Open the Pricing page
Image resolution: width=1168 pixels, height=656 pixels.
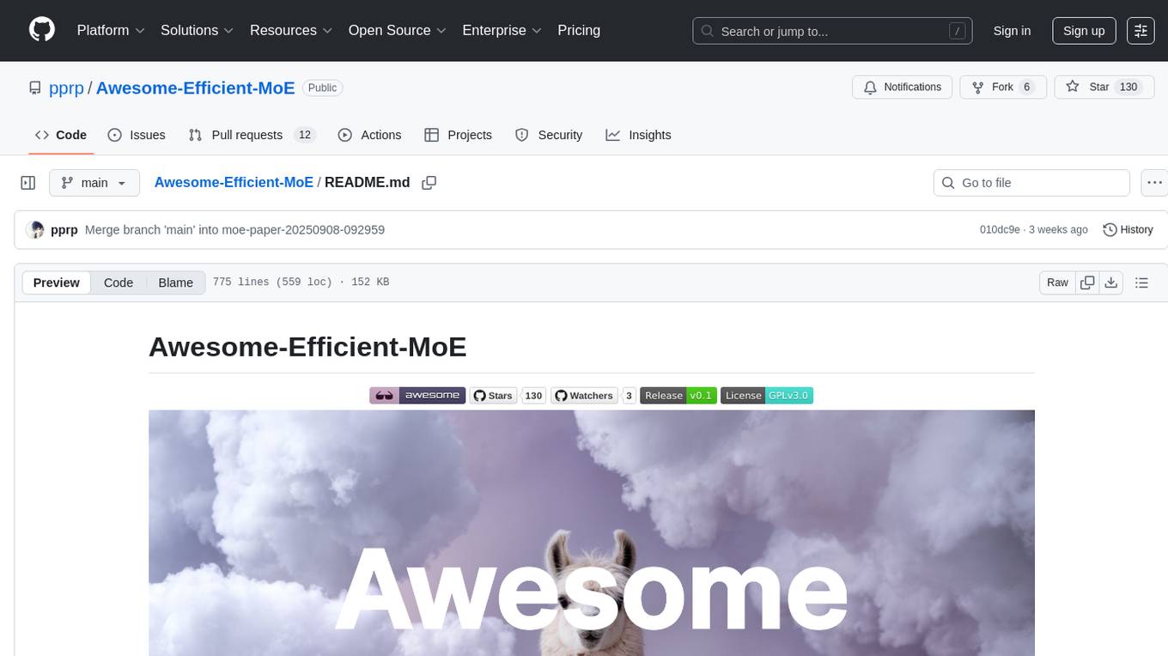(x=579, y=30)
